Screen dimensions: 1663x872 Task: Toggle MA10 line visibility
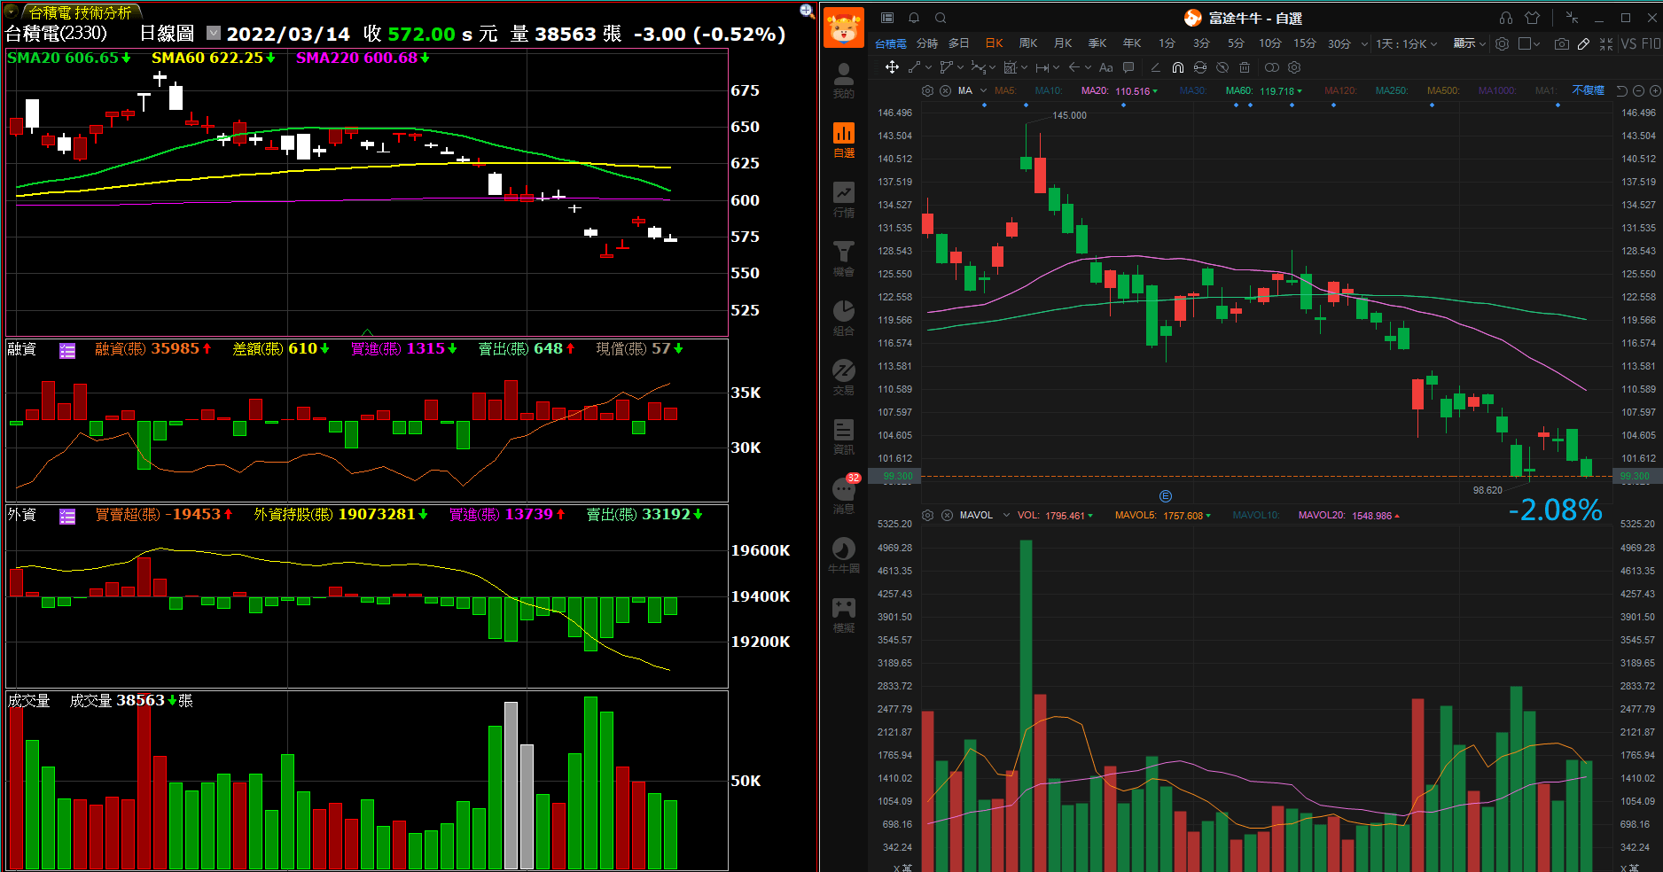[1049, 90]
